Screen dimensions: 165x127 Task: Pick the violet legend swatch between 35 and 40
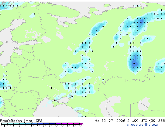65,124
